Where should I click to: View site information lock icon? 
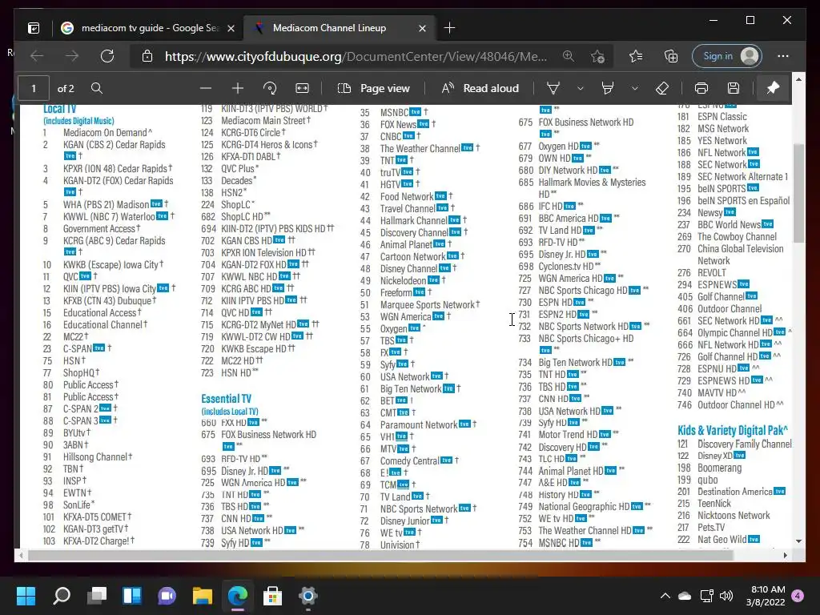click(147, 56)
